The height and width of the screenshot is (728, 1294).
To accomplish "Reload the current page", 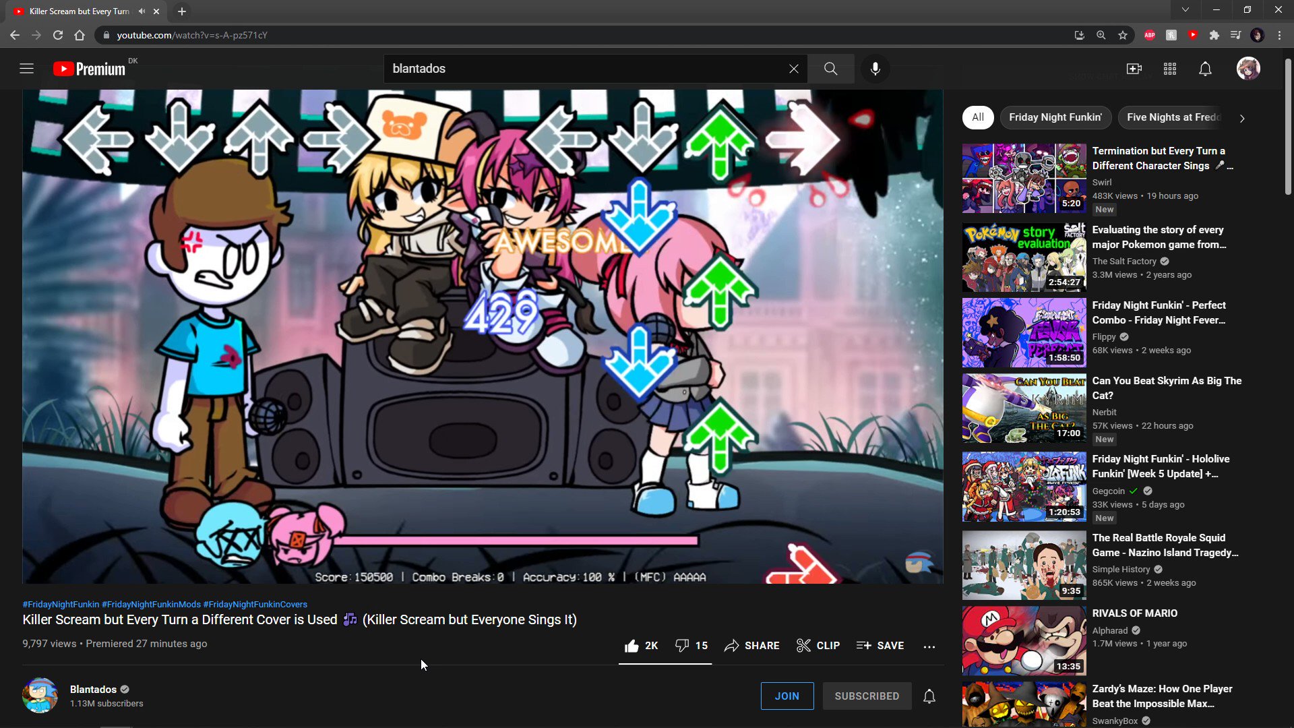I will click(x=58, y=35).
